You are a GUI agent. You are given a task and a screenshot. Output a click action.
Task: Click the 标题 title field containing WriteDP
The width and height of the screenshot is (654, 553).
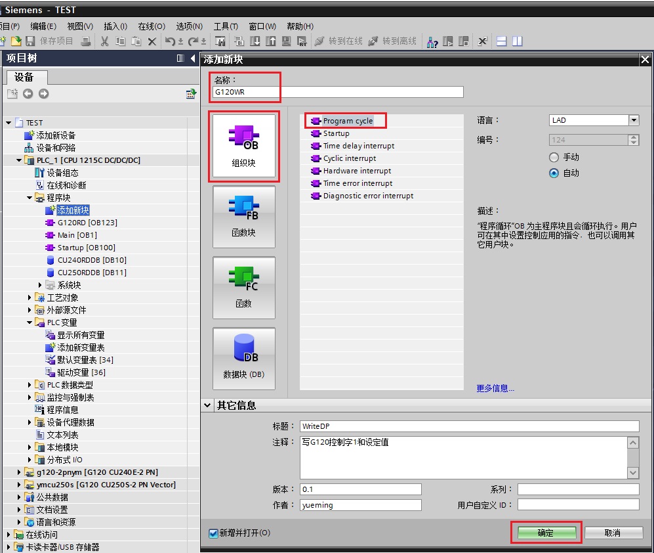point(470,426)
